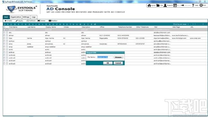The image size is (208, 117).
Task: Sort by Display Name column header
Action: tap(51, 27)
